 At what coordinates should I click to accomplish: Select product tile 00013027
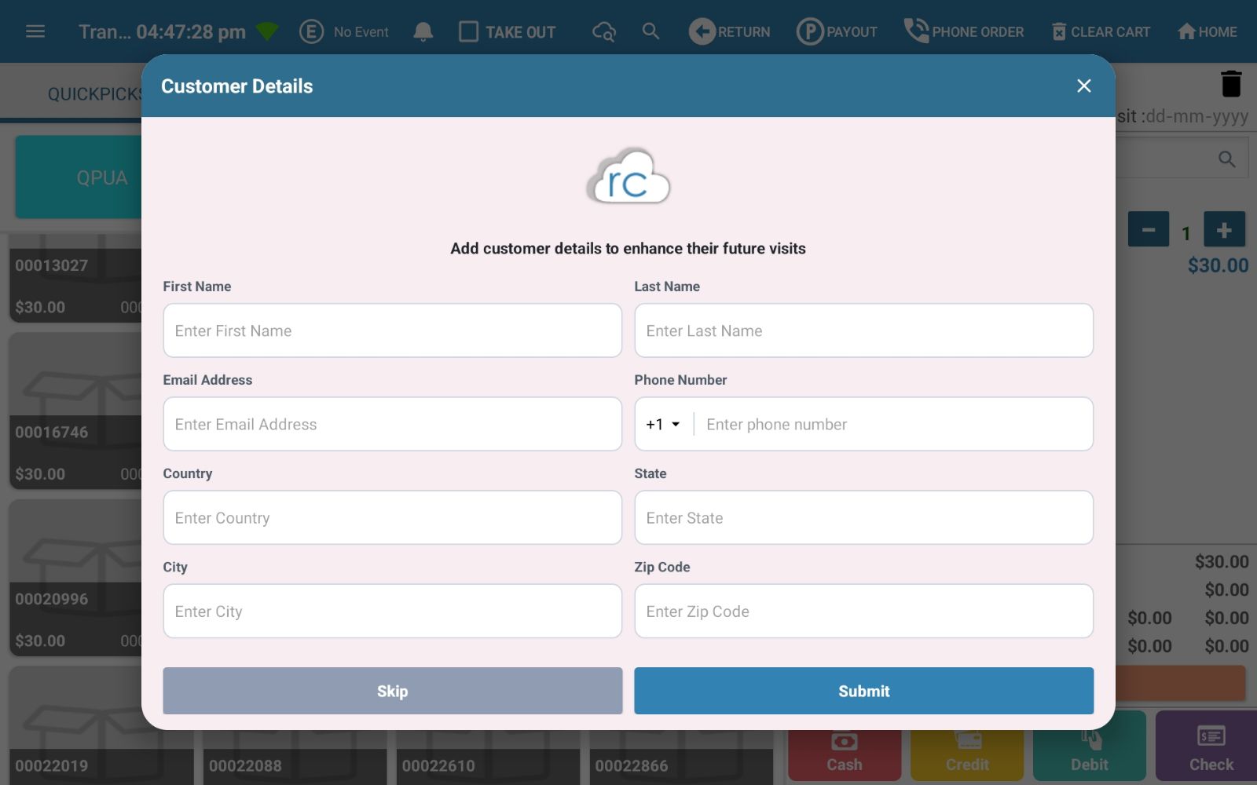(x=76, y=279)
